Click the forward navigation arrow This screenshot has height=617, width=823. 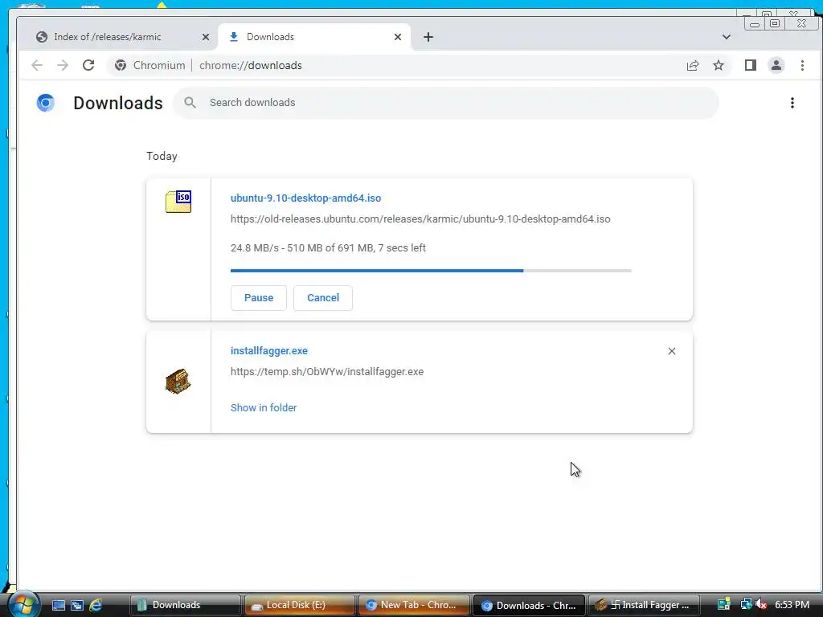pyautogui.click(x=63, y=65)
